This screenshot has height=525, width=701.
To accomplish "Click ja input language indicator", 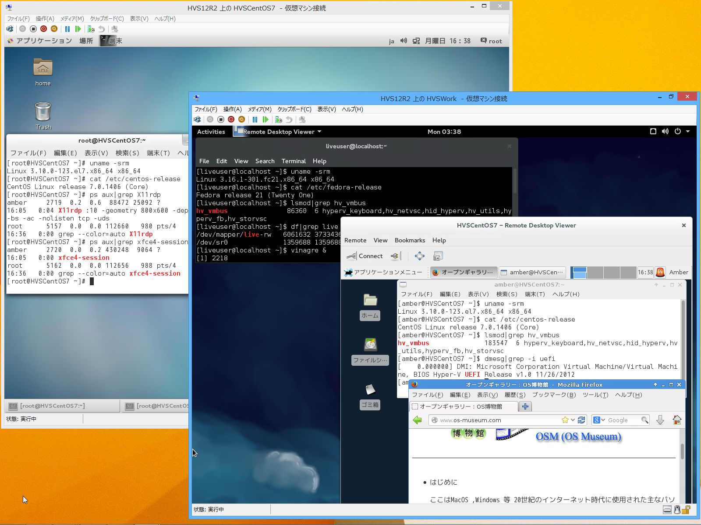I will tap(391, 41).
